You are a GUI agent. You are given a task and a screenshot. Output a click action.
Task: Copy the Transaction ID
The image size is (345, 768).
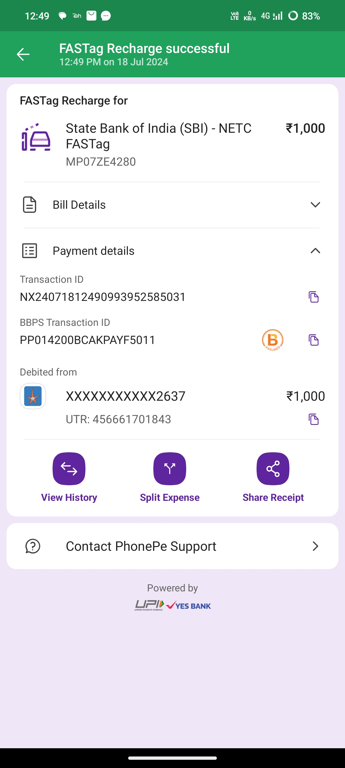(x=314, y=297)
